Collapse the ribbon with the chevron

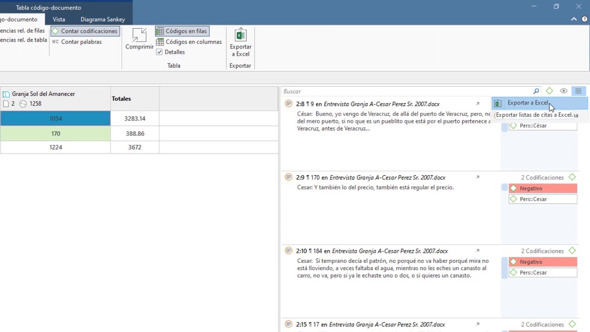(x=574, y=19)
